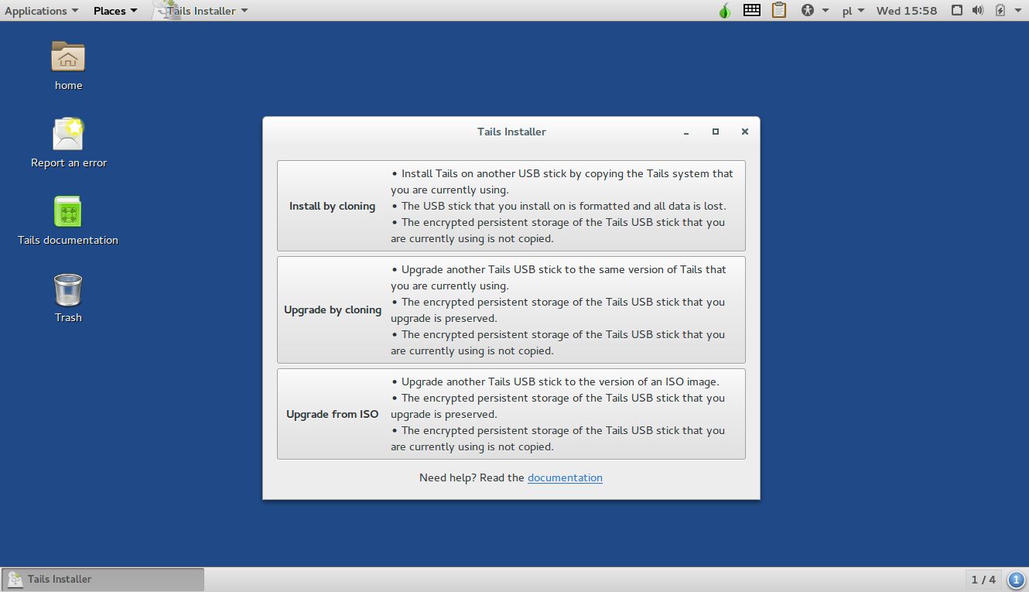
Task: Choose Upgrade by cloning
Action: point(511,310)
